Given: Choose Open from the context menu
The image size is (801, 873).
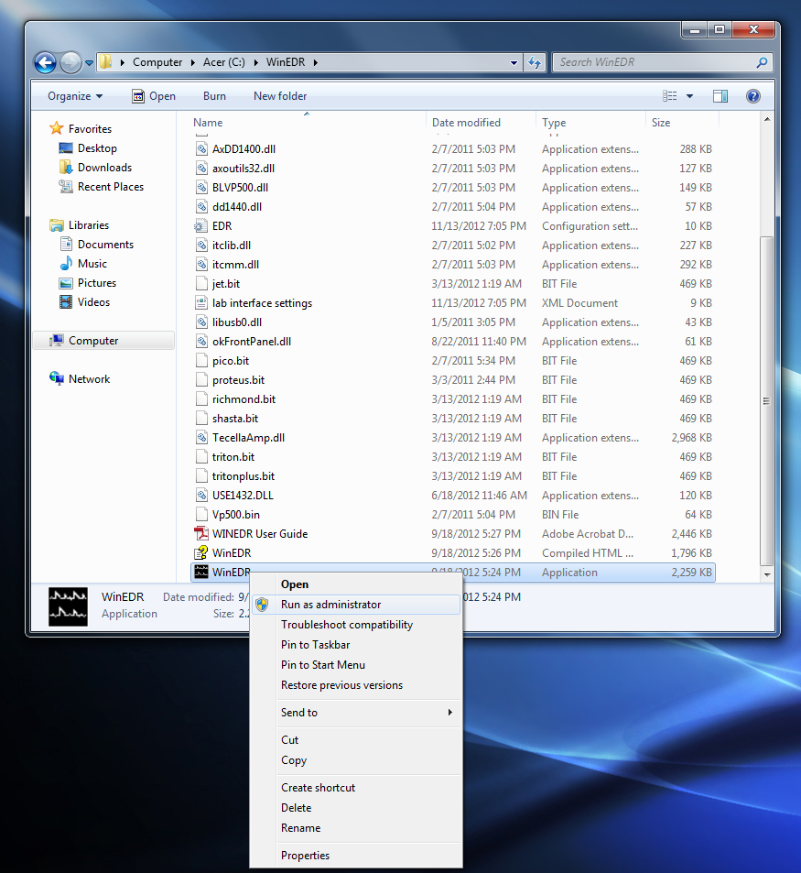Looking at the screenshot, I should (x=356, y=584).
